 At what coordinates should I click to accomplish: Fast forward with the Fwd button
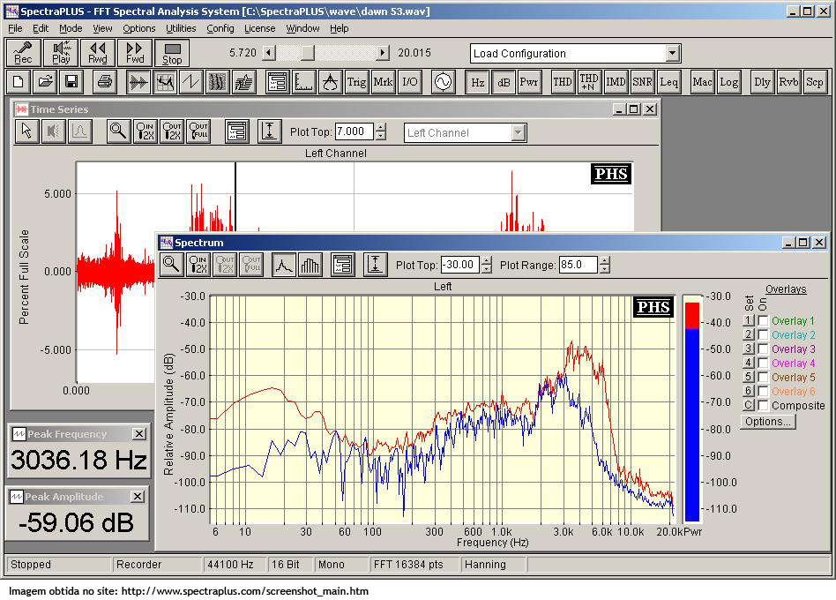[135, 53]
